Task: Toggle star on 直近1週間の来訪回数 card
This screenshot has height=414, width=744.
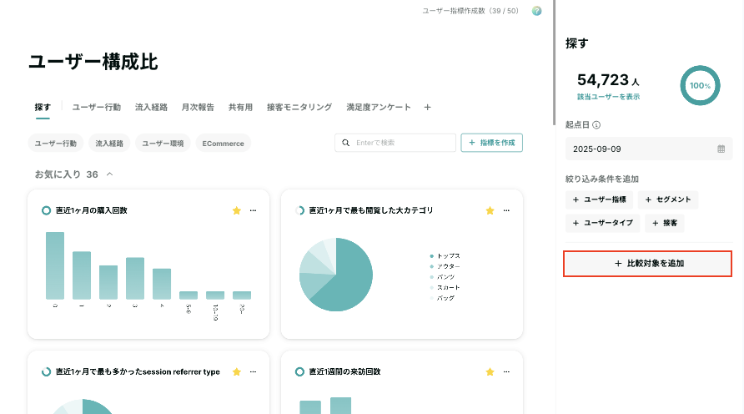Action: [490, 371]
